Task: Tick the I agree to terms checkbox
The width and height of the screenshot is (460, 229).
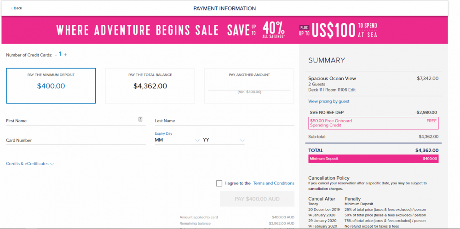Action: coord(219,183)
